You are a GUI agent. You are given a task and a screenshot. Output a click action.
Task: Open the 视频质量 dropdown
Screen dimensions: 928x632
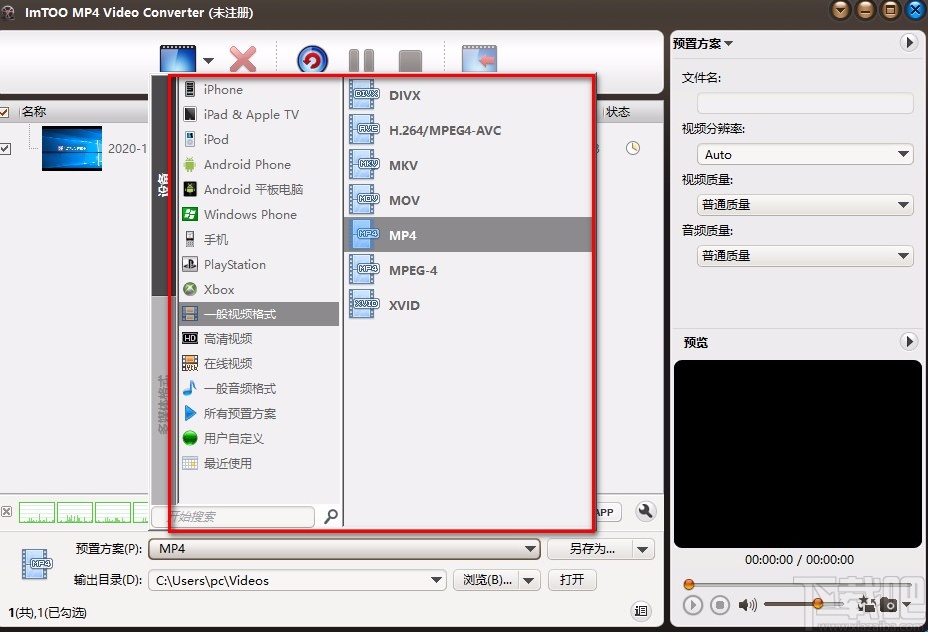pos(805,205)
